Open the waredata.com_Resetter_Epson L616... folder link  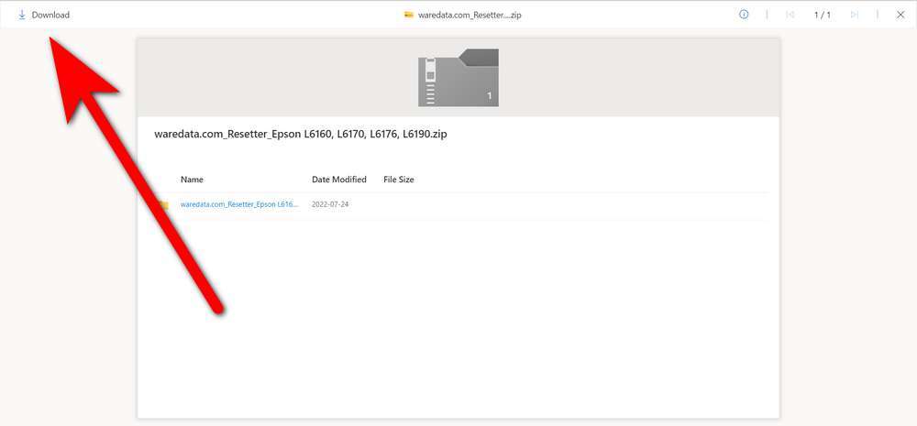tap(239, 204)
